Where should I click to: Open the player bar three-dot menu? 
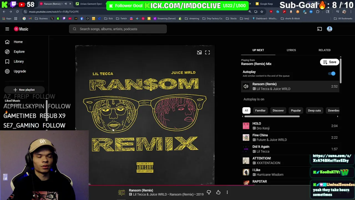coord(227,192)
